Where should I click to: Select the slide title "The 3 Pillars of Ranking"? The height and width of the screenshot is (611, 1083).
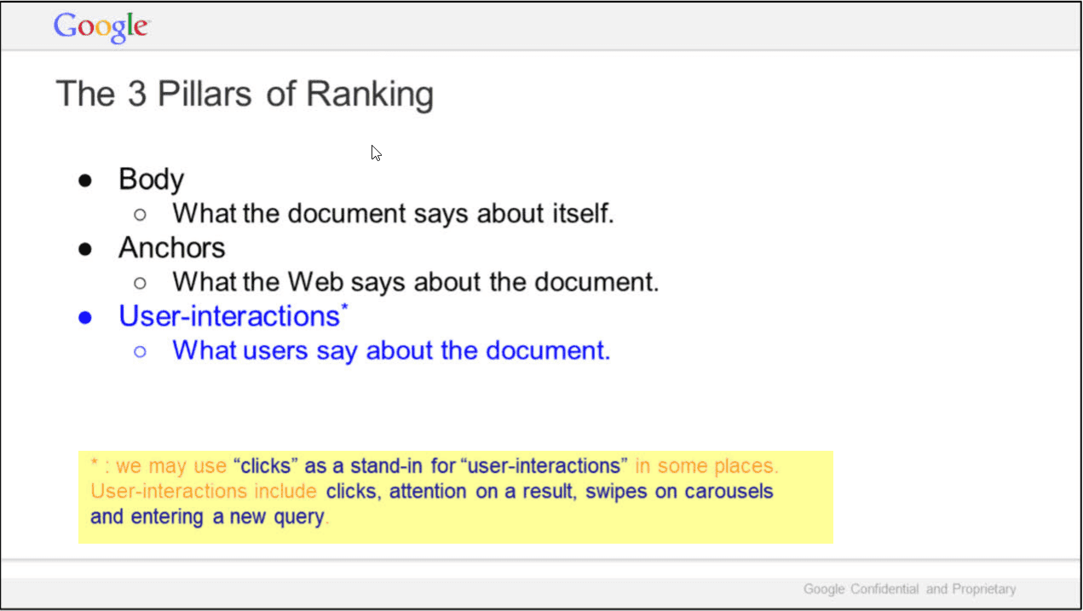click(245, 94)
